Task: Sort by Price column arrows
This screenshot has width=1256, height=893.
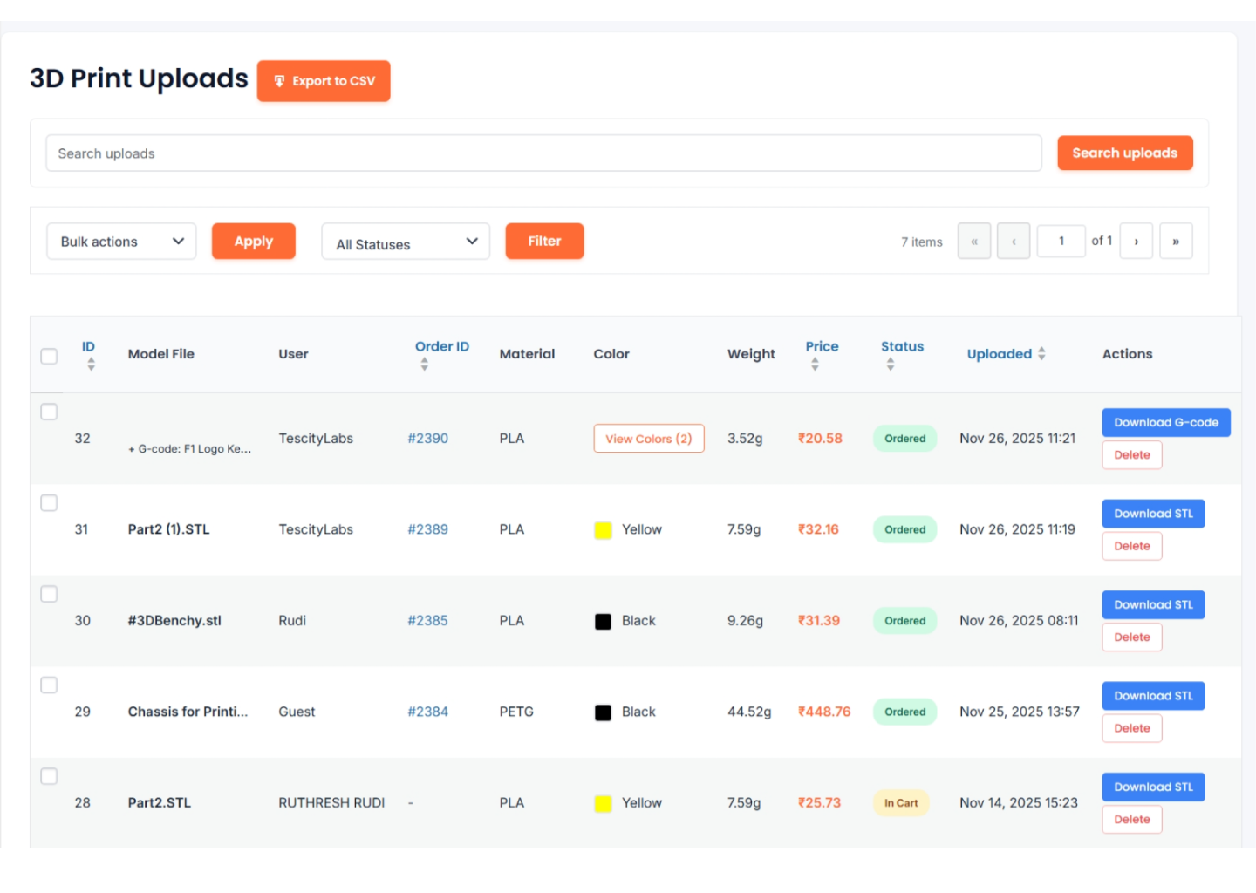Action: (815, 365)
